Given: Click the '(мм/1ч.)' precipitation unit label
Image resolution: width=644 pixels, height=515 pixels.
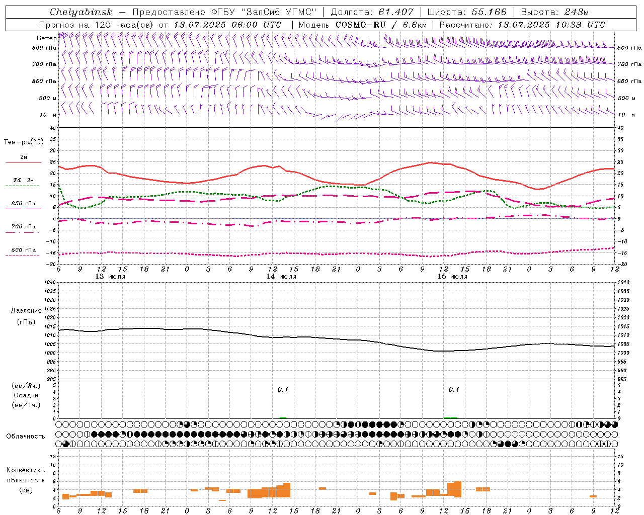Looking at the screenshot, I should 26,405.
